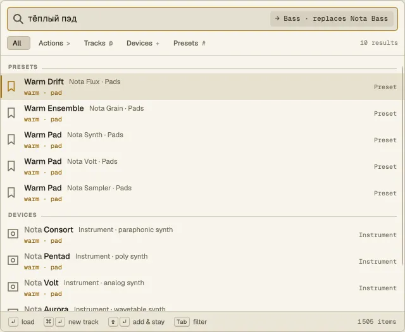The width and height of the screenshot is (405, 332).
Task: Open the Nota Volt device name
Action: pos(41,283)
